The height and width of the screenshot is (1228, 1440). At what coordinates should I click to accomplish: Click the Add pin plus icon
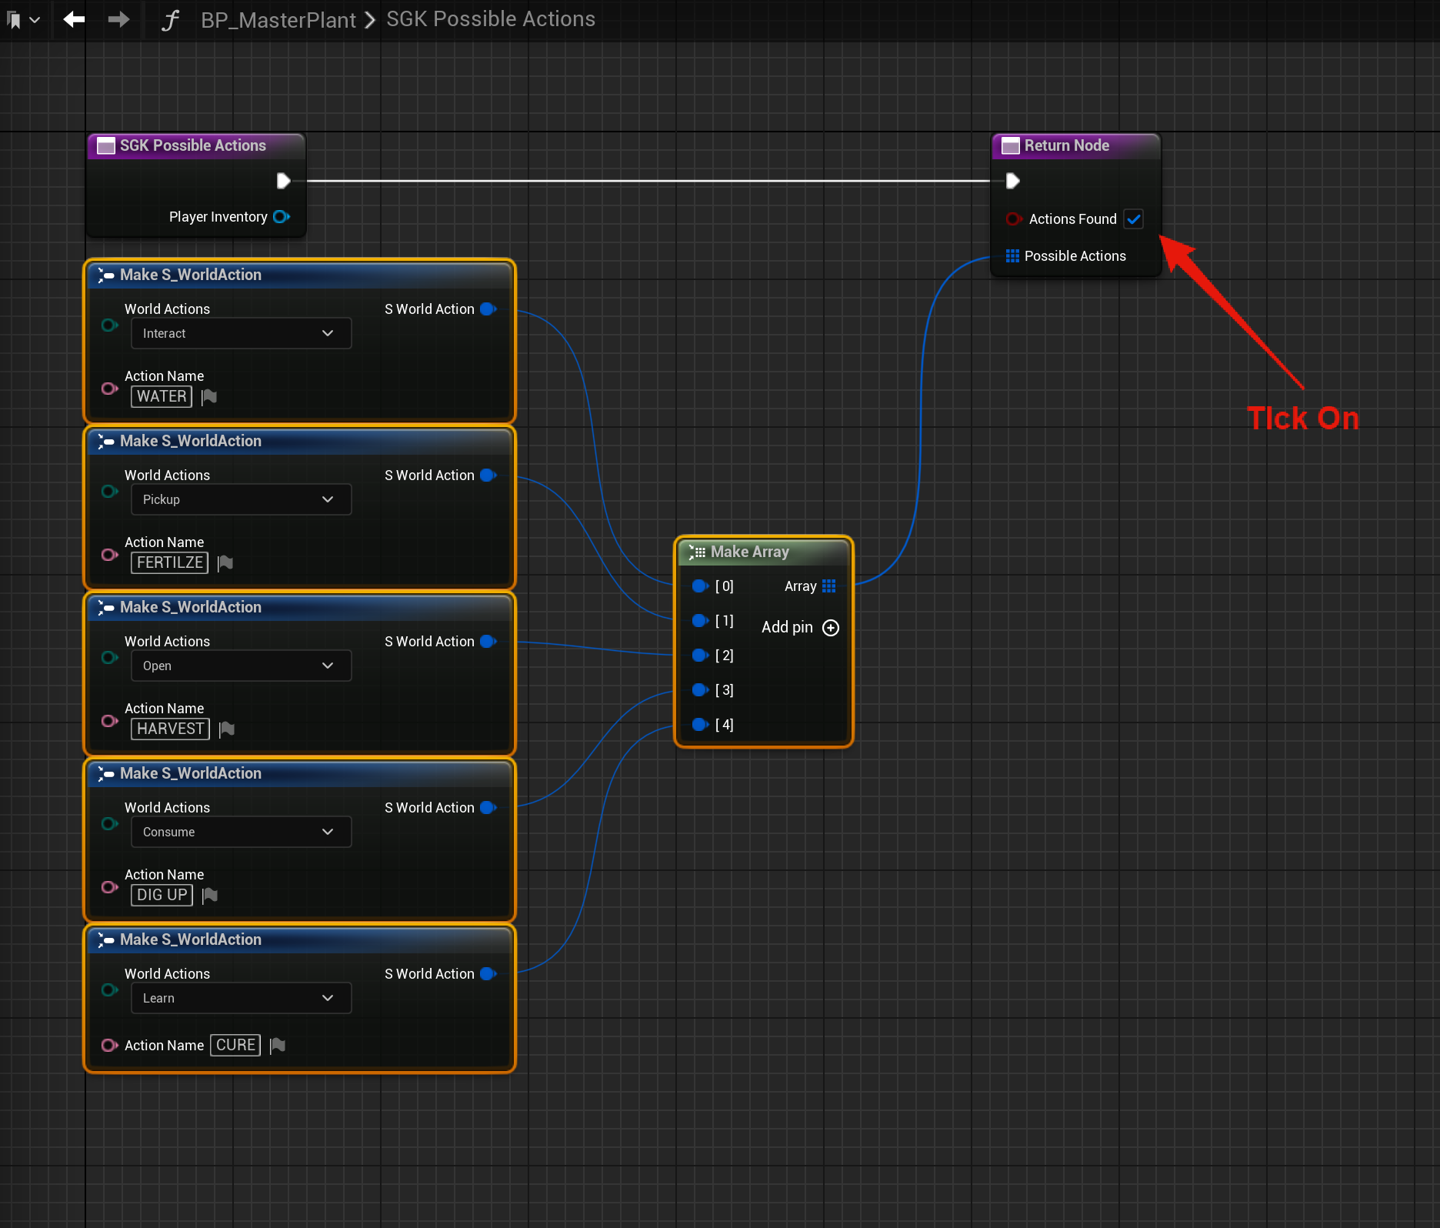[x=831, y=628]
